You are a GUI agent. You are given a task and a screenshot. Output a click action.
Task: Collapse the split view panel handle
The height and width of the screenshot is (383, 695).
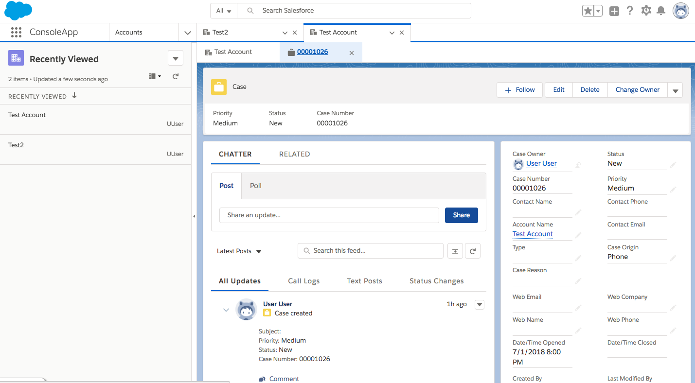tap(194, 216)
